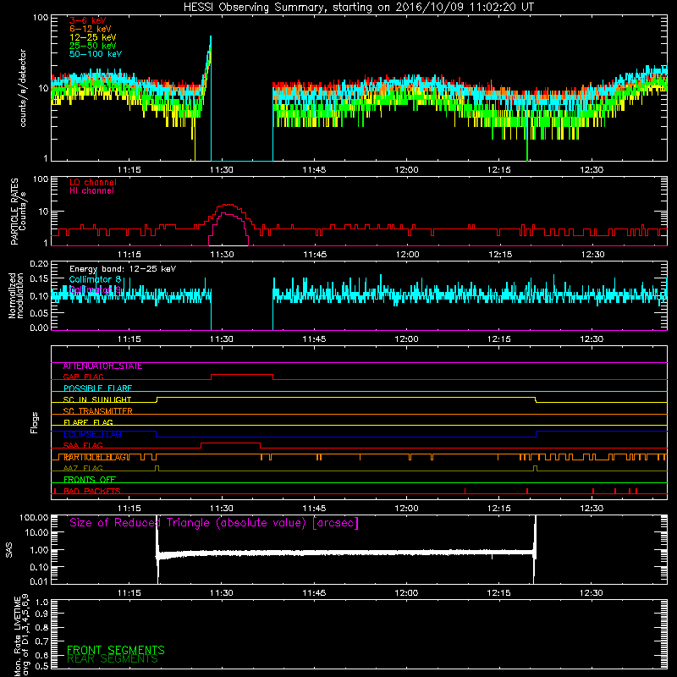The width and height of the screenshot is (677, 677).
Task: Click the "GAP_FLAG" flag label
Action: point(83,377)
